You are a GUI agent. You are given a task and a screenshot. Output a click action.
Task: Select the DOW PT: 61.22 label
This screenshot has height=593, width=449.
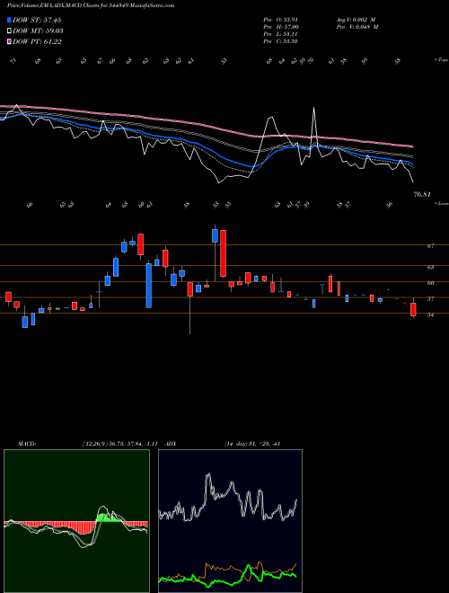pyautogui.click(x=37, y=41)
